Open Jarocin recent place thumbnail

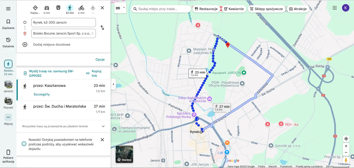[8, 87]
